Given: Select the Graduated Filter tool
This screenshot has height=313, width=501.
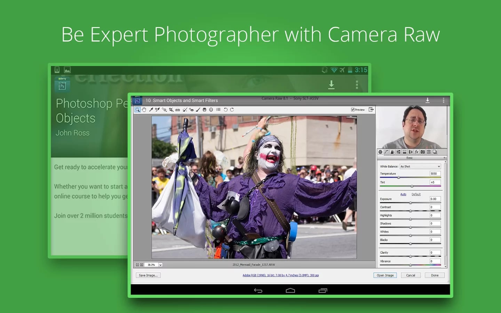Looking at the screenshot, I should click(x=205, y=110).
